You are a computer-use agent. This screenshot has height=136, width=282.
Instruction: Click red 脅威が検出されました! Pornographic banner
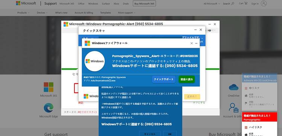[259, 118]
